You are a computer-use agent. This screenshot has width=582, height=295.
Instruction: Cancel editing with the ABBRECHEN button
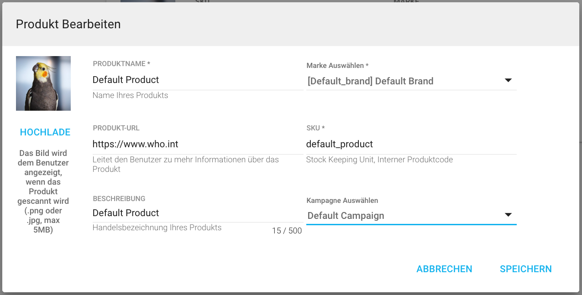pos(444,269)
